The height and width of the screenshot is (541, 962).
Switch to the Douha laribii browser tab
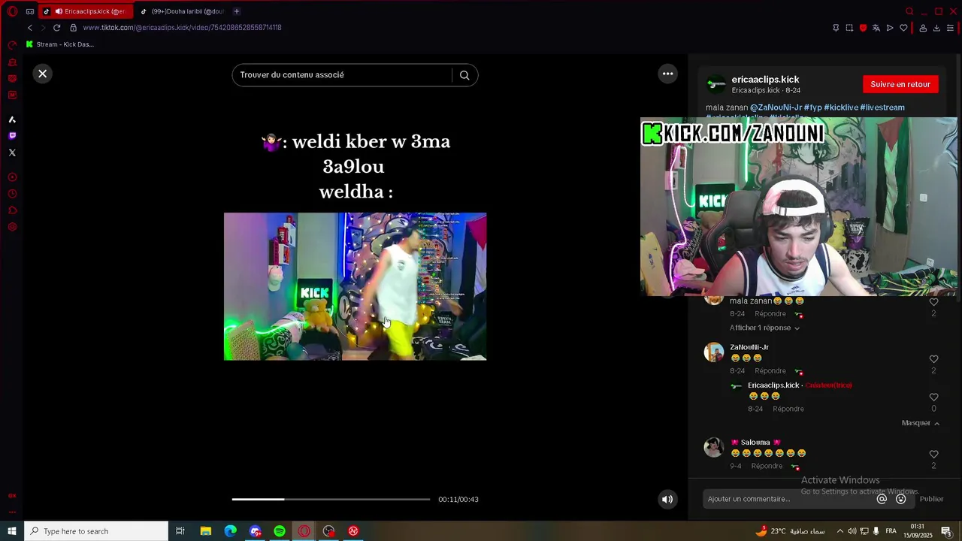(x=184, y=11)
